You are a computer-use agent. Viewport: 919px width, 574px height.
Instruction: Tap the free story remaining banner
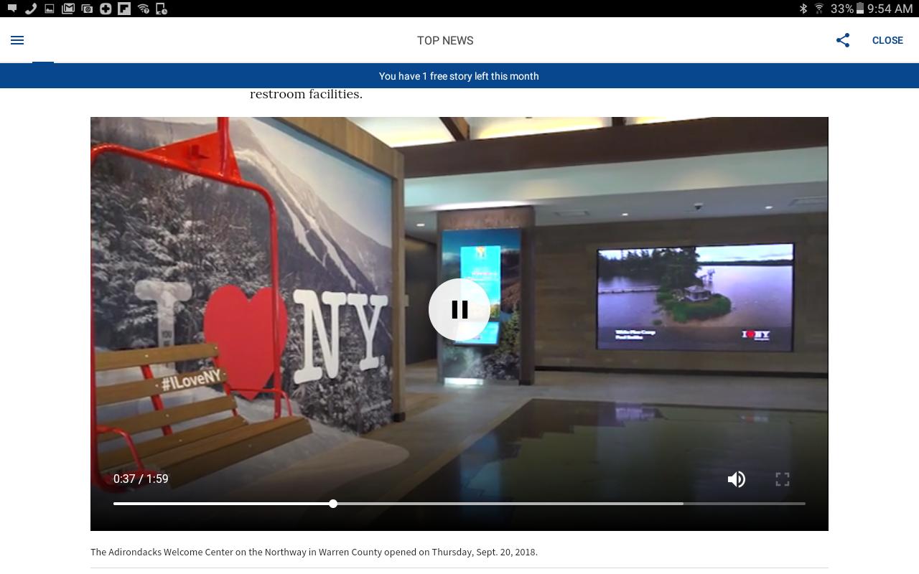[459, 76]
